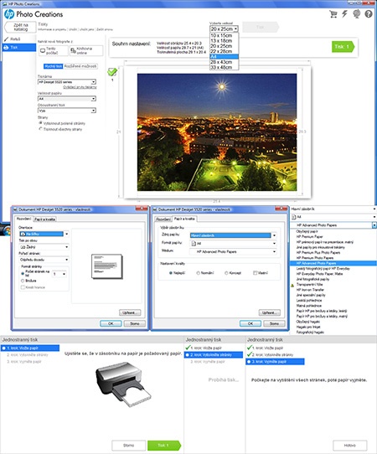Select the Tisk printer item in sidebar

(19, 47)
